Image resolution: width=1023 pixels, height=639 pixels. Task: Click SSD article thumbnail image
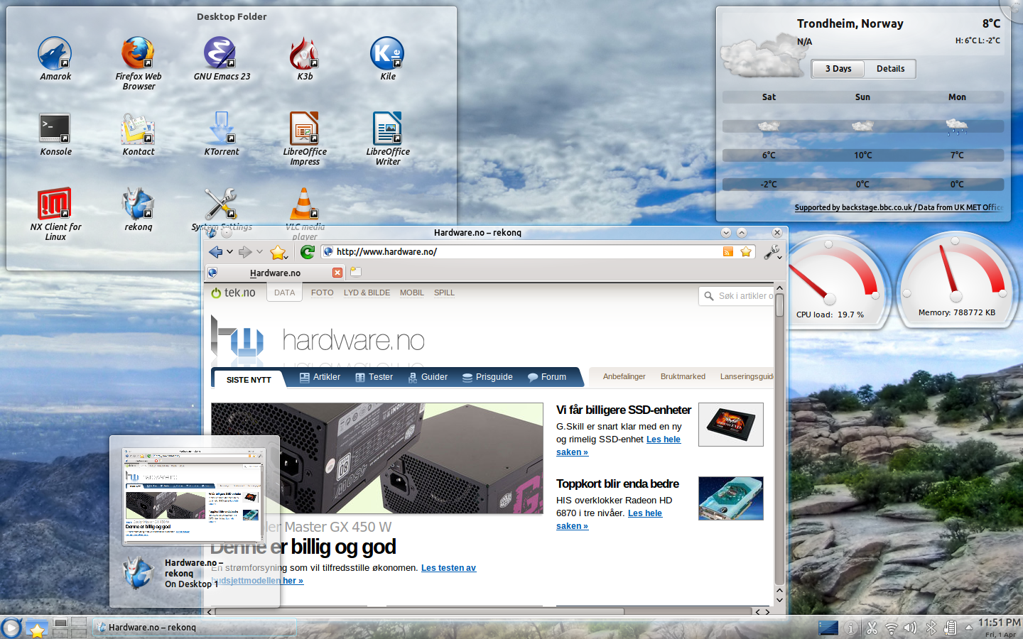(x=731, y=425)
